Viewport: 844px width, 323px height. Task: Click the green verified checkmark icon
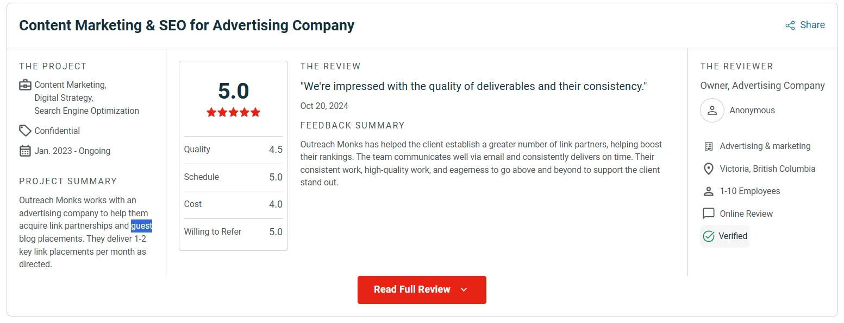tap(709, 236)
